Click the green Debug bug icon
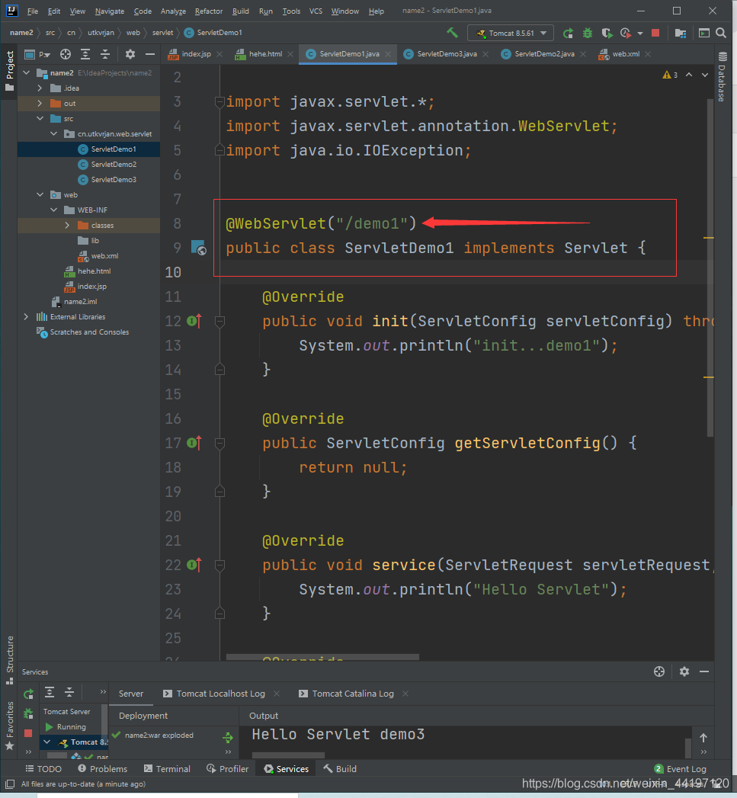 [588, 33]
